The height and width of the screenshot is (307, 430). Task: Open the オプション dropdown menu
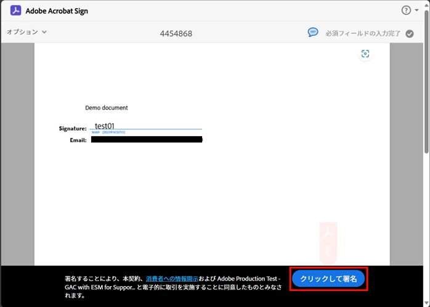pos(26,32)
